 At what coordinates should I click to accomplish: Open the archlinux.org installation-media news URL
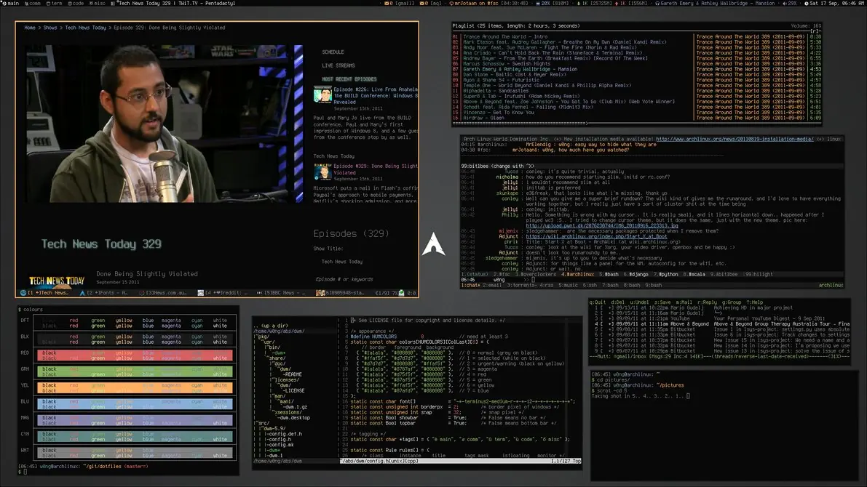pos(735,139)
